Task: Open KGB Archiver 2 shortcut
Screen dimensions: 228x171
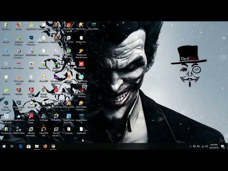Action: (x=69, y=106)
